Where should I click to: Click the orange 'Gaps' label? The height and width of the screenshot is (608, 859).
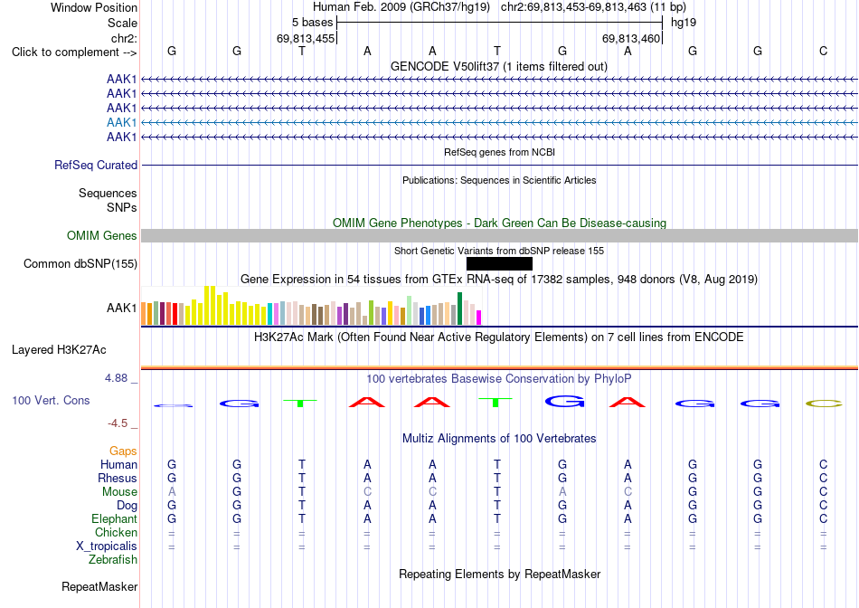coord(123,451)
